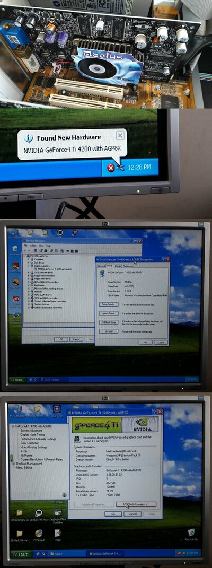The width and height of the screenshot is (212, 568).
Task: Select Performance & Quality Settings
Action: (x=38, y=439)
